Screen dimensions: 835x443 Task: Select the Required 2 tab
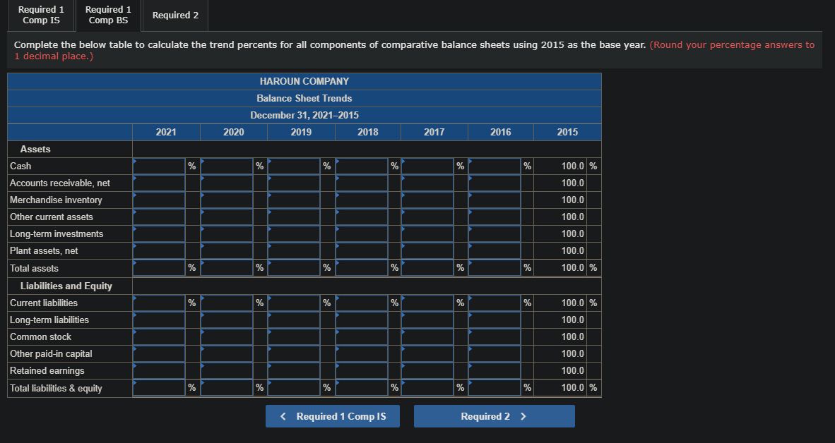click(174, 15)
